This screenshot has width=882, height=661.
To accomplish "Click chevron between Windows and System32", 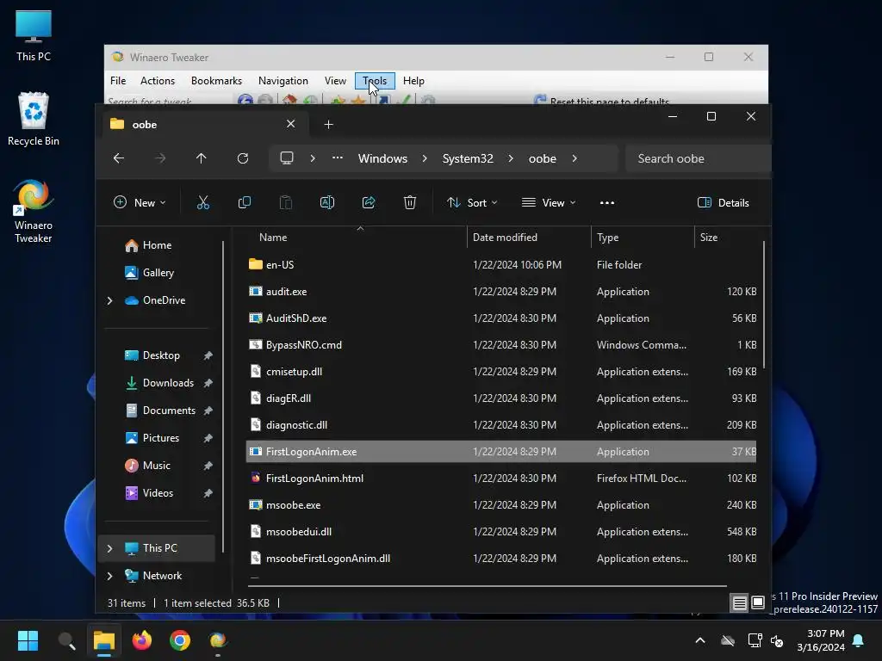I will point(425,158).
